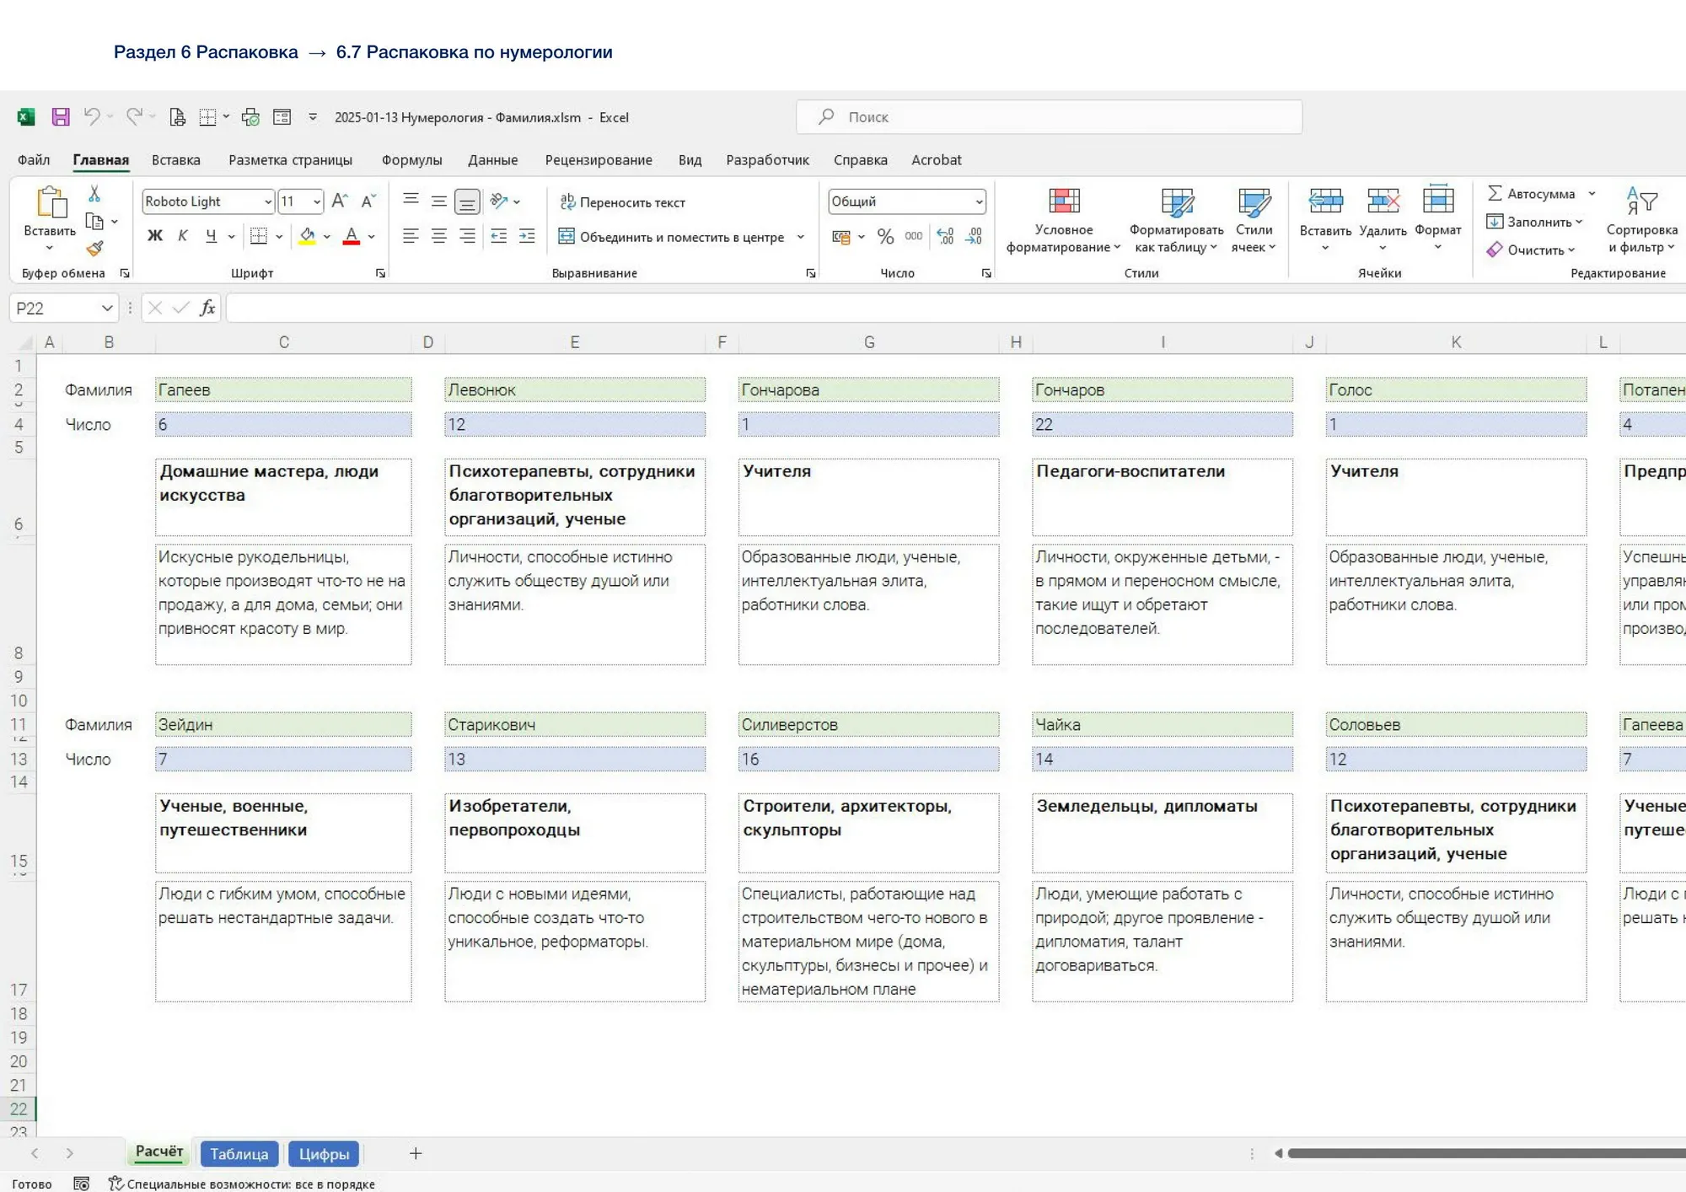Toggle Italic formatting (К)
This screenshot has width=1686, height=1192.
point(183,237)
